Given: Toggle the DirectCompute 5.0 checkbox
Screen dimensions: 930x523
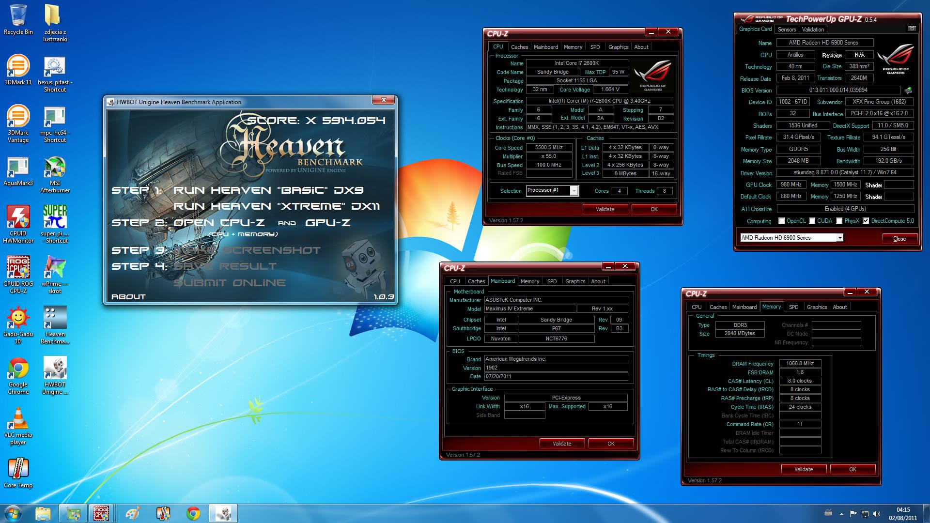Looking at the screenshot, I should (x=866, y=221).
